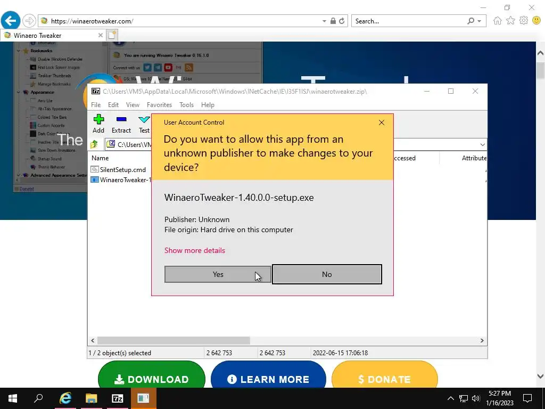
Task: Click the address bar lock icon
Action: tap(333, 21)
